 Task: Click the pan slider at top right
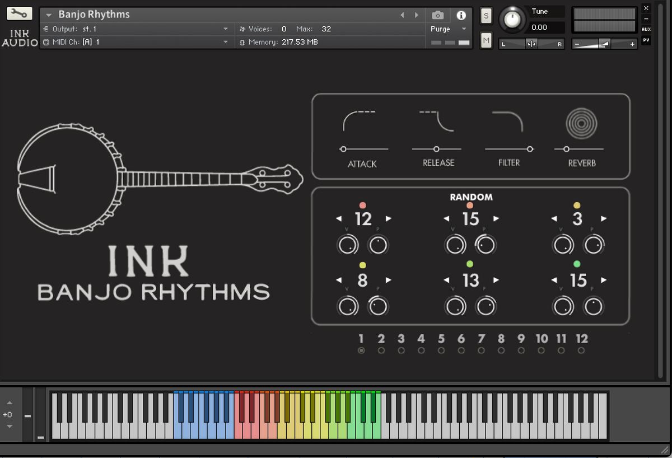[531, 43]
